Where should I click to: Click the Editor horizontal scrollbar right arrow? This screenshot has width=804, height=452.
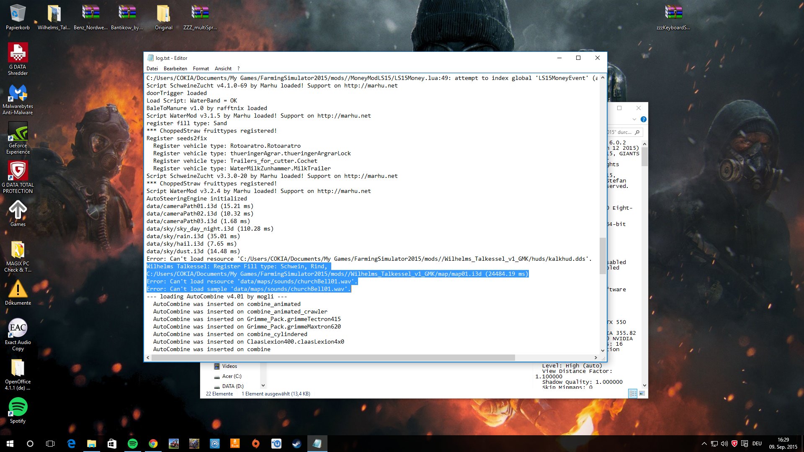(595, 358)
